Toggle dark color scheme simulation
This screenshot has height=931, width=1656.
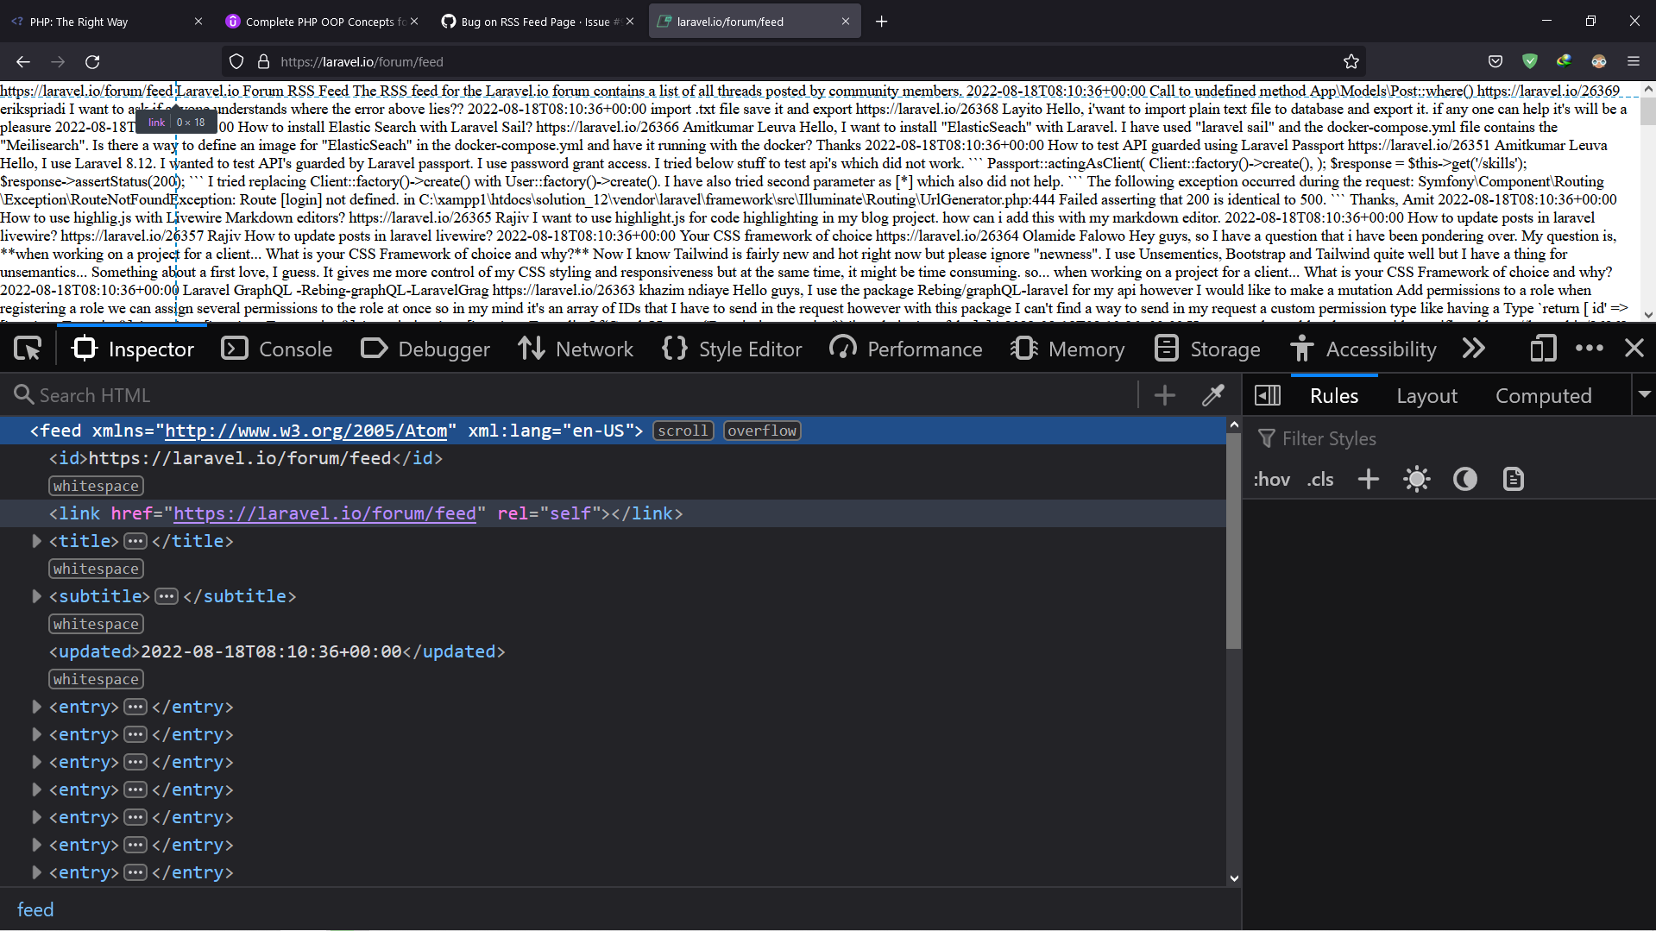pos(1465,479)
